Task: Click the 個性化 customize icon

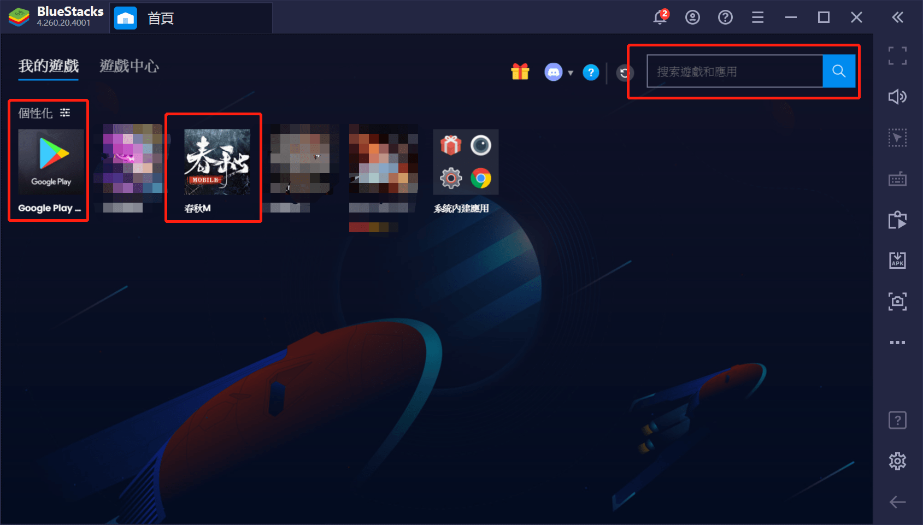Action: [x=65, y=113]
